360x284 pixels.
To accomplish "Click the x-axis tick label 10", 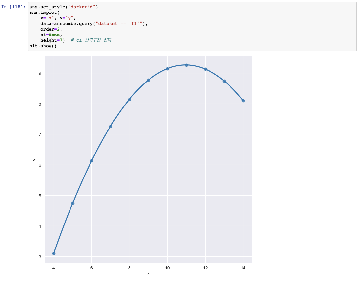I will click(167, 268).
